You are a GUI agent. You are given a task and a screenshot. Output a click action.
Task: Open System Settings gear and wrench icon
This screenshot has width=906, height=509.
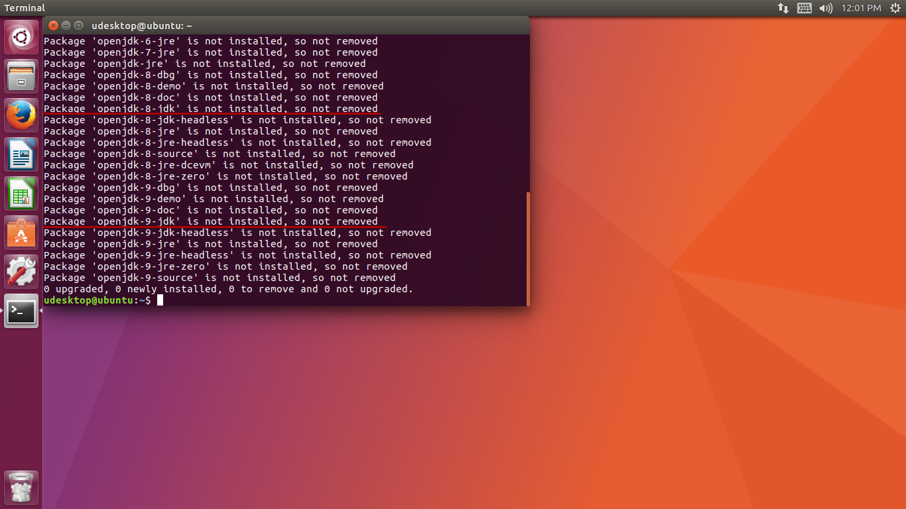pyautogui.click(x=21, y=272)
